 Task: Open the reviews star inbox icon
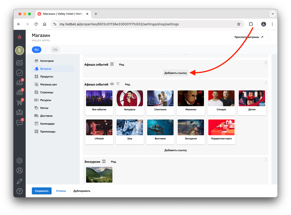pos(20,92)
